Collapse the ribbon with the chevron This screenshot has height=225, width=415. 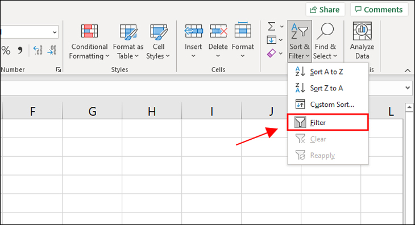pyautogui.click(x=408, y=70)
